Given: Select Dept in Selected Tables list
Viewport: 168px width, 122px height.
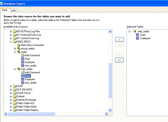Looking at the screenshot, I should [143, 35].
